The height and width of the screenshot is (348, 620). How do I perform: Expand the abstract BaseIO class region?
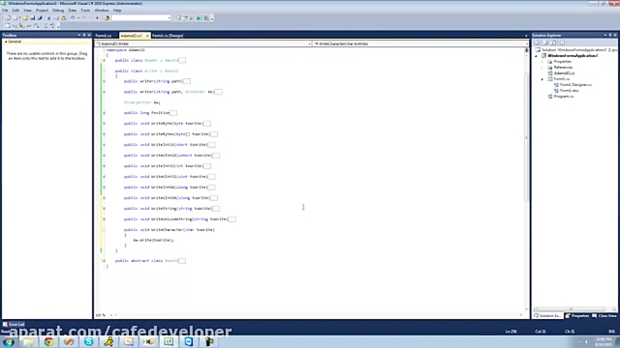(x=104, y=261)
